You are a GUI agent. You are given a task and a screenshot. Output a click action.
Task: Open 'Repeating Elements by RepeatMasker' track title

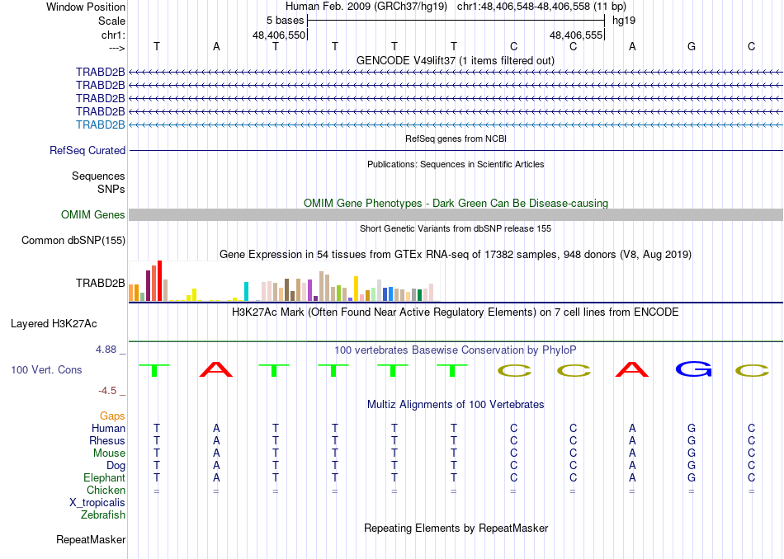pos(456,528)
